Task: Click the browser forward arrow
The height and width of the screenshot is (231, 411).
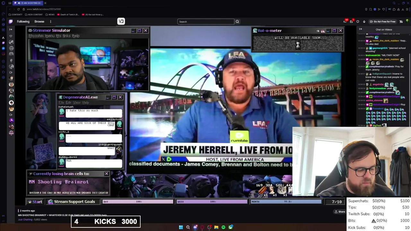Action: coord(14,9)
